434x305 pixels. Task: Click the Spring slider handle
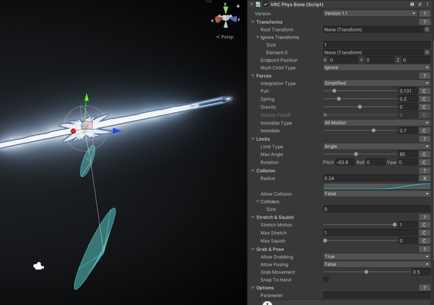[x=339, y=99]
